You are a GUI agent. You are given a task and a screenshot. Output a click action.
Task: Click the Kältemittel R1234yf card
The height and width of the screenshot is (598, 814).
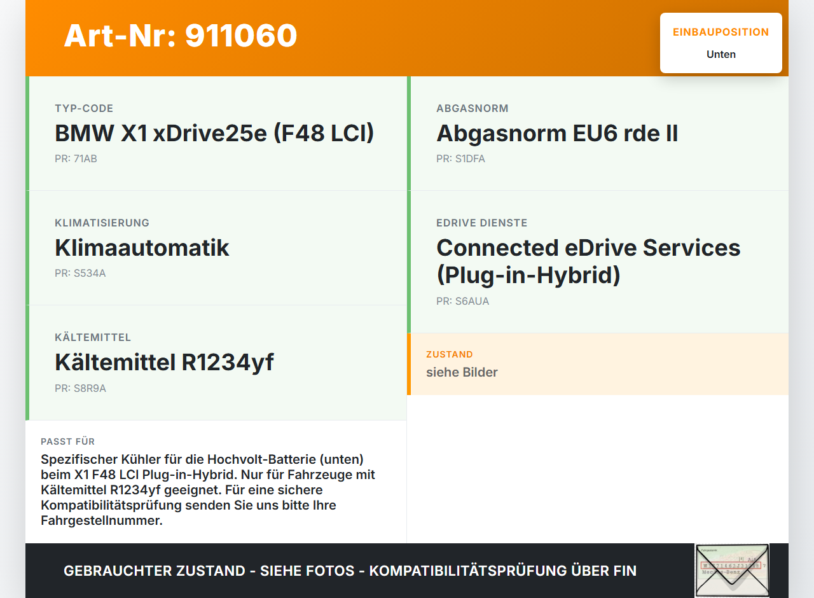pyautogui.click(x=216, y=363)
